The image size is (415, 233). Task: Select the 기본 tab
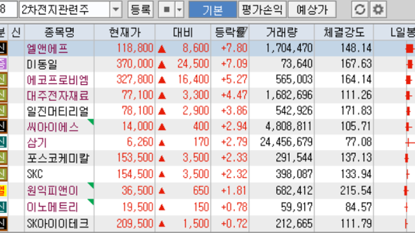click(213, 10)
